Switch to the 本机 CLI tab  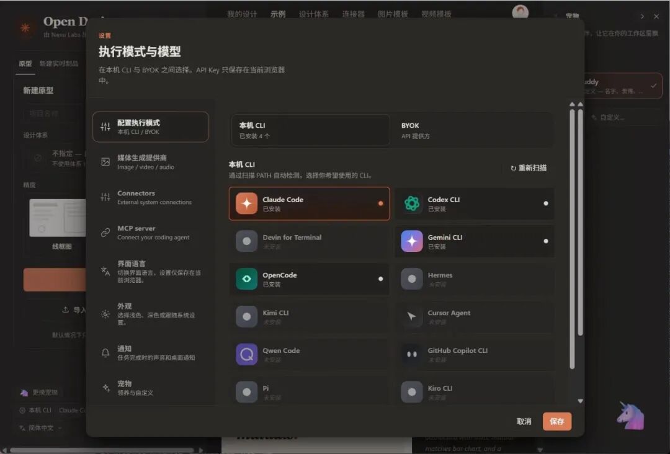(x=310, y=130)
